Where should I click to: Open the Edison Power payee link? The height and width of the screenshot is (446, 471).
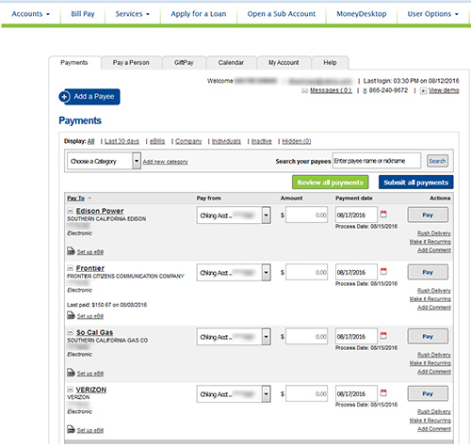coord(100,211)
